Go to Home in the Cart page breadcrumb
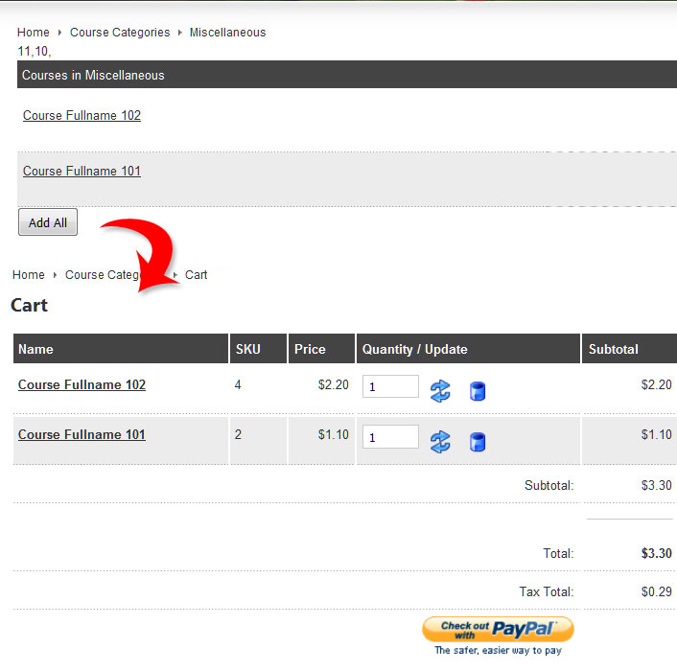 [x=29, y=275]
